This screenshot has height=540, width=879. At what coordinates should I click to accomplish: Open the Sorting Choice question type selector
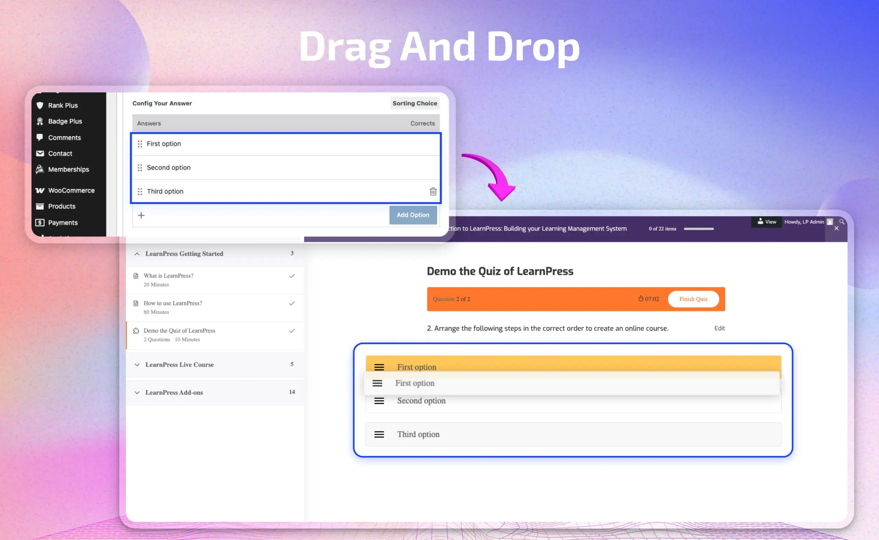tap(415, 103)
